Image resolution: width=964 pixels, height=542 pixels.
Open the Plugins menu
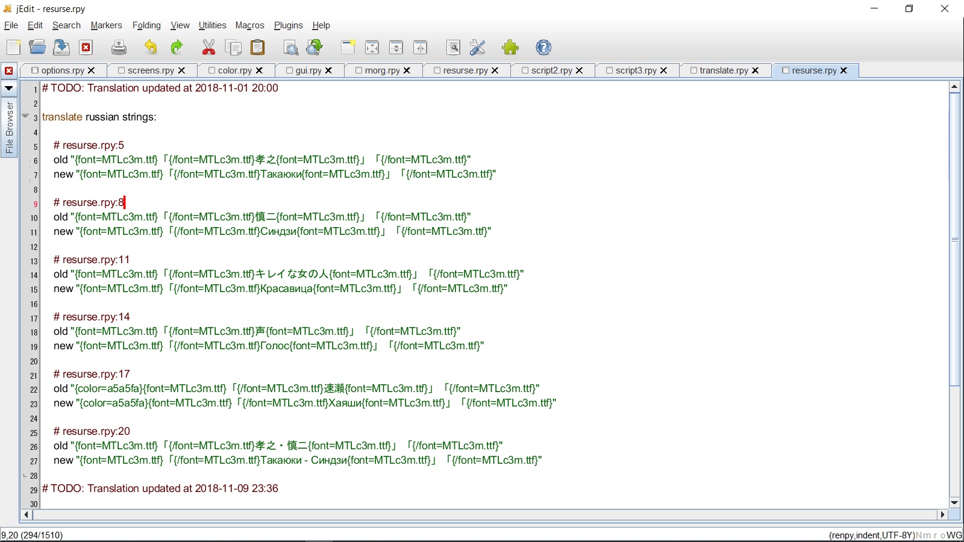coord(288,25)
